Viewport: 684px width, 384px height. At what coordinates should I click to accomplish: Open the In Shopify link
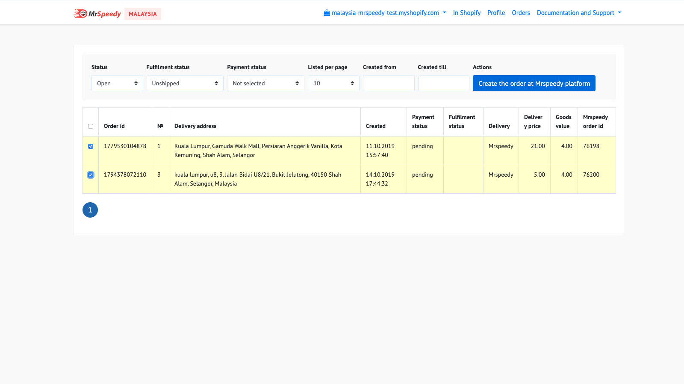(467, 13)
